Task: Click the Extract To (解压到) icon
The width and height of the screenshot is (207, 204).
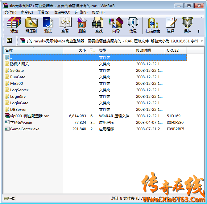Action: pos(31,25)
